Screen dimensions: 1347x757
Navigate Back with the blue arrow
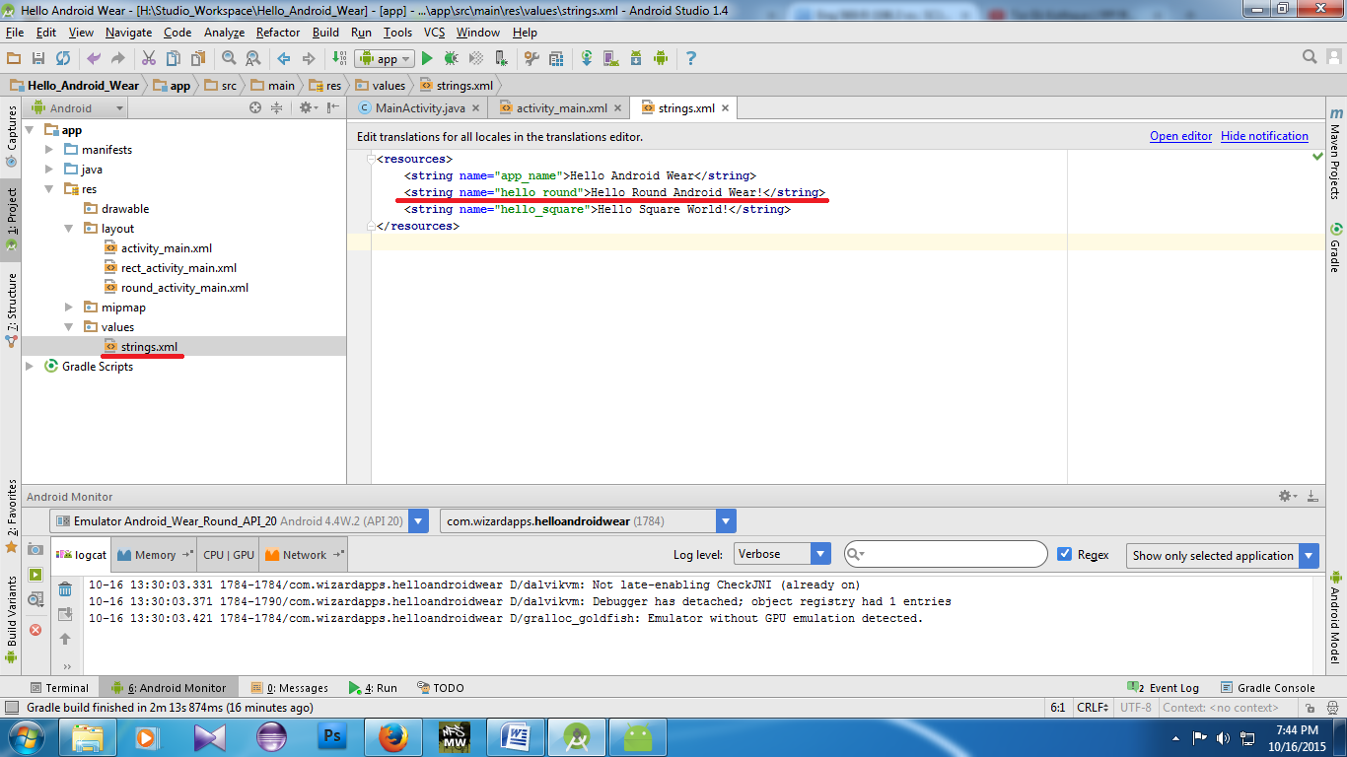284,58
